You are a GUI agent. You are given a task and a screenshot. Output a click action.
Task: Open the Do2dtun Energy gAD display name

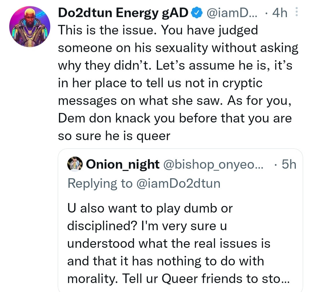point(123,13)
